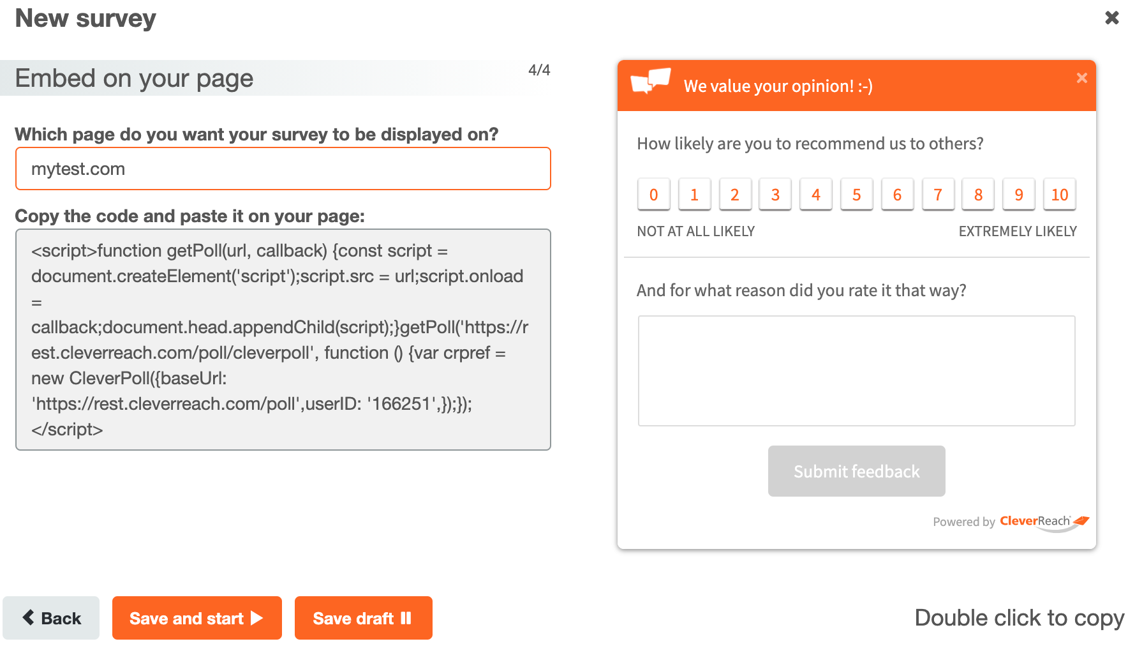
Task: Choose score 9 in the survey
Action: coord(1019,195)
